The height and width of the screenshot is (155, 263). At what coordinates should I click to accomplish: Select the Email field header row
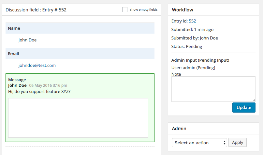tap(80, 54)
